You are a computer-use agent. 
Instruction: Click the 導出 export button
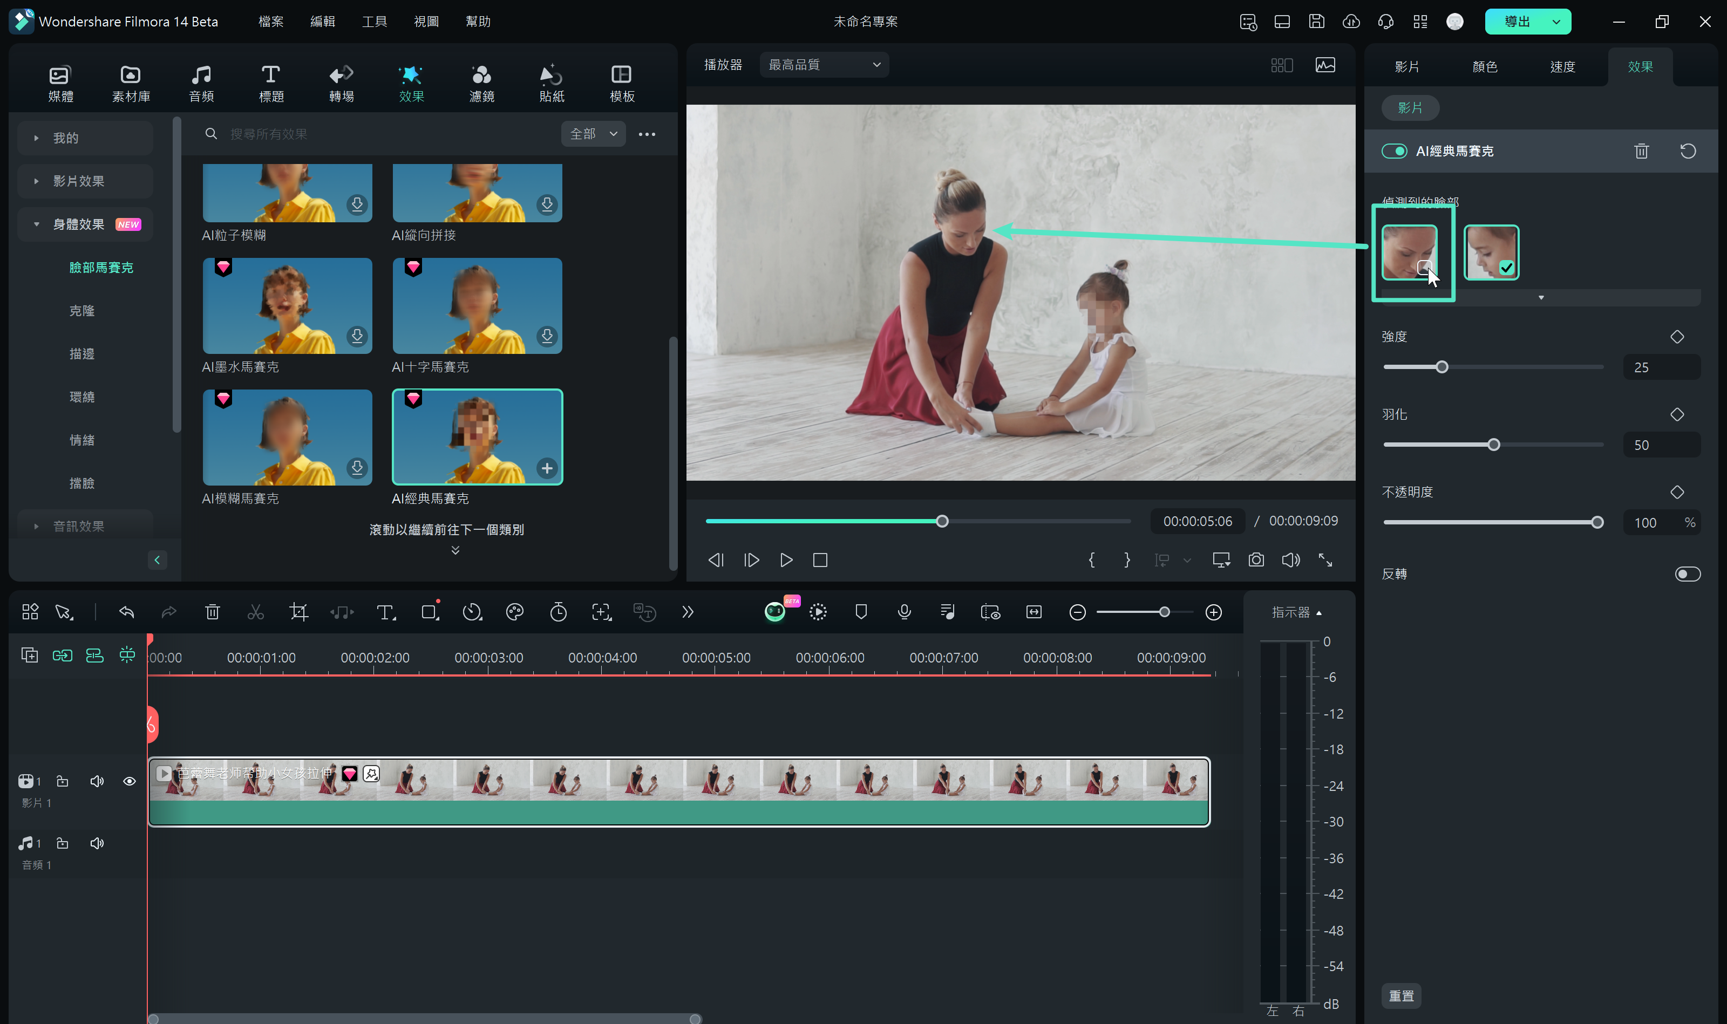coord(1516,22)
